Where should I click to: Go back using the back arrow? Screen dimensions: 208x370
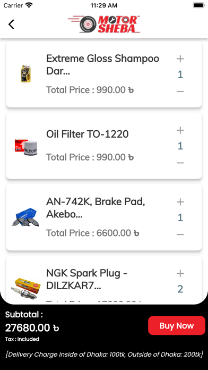tap(11, 24)
